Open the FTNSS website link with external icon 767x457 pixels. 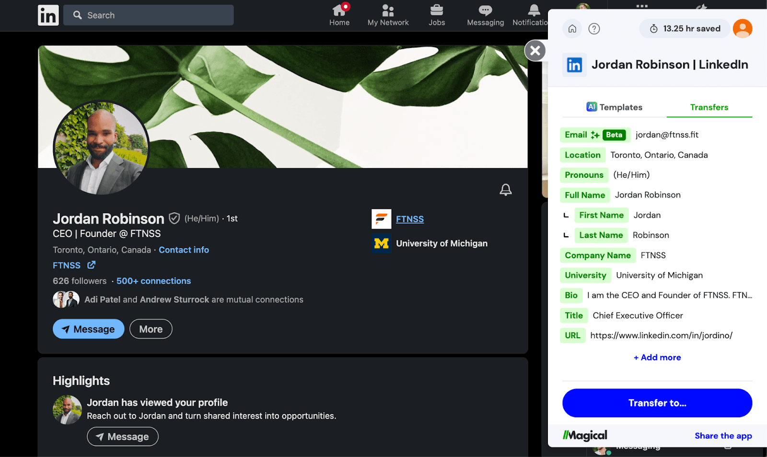point(74,265)
